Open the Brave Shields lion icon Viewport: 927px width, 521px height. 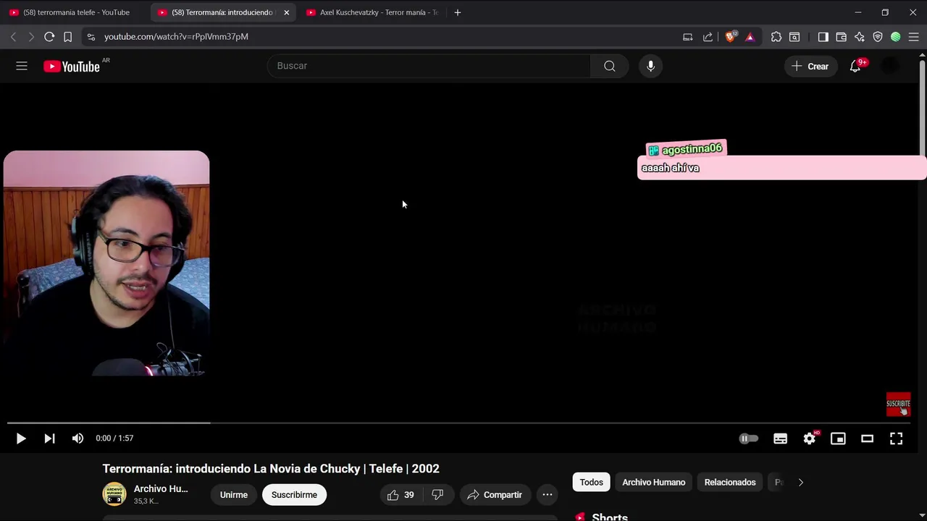tap(731, 37)
